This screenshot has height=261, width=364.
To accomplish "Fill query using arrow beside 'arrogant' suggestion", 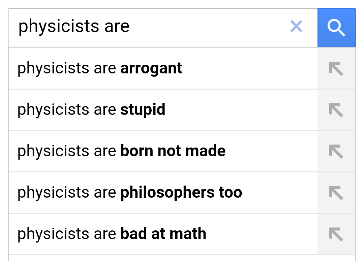I will [x=336, y=69].
